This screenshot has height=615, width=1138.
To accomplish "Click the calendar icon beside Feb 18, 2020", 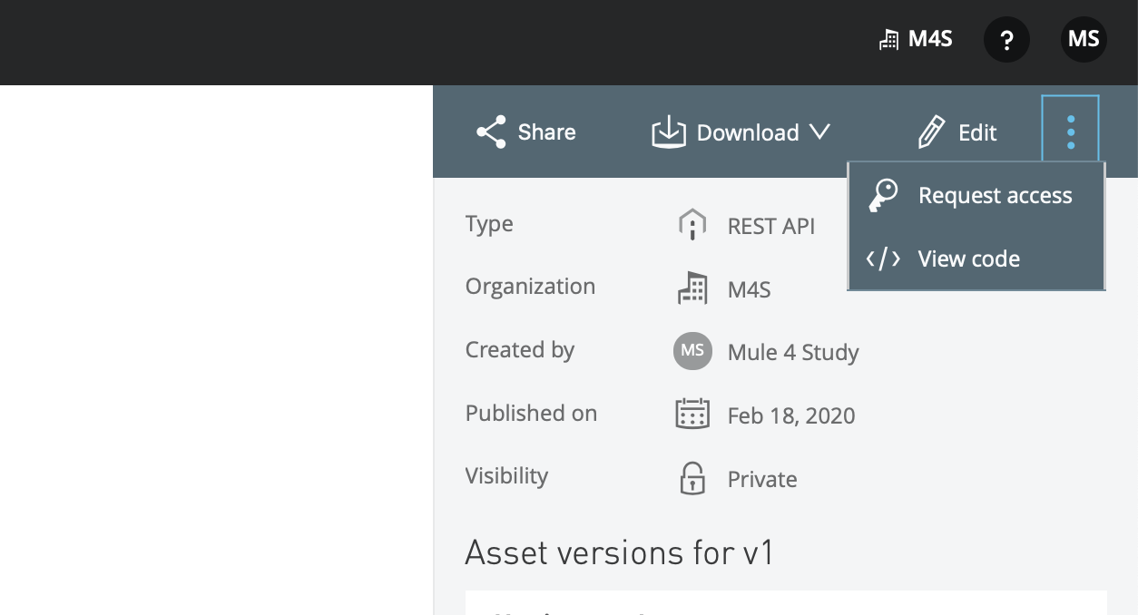I will (692, 414).
